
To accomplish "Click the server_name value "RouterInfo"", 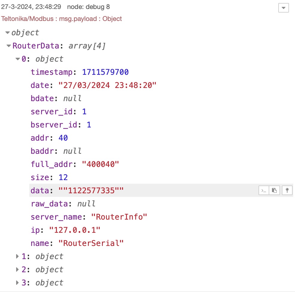I will pyautogui.click(x=119, y=217).
